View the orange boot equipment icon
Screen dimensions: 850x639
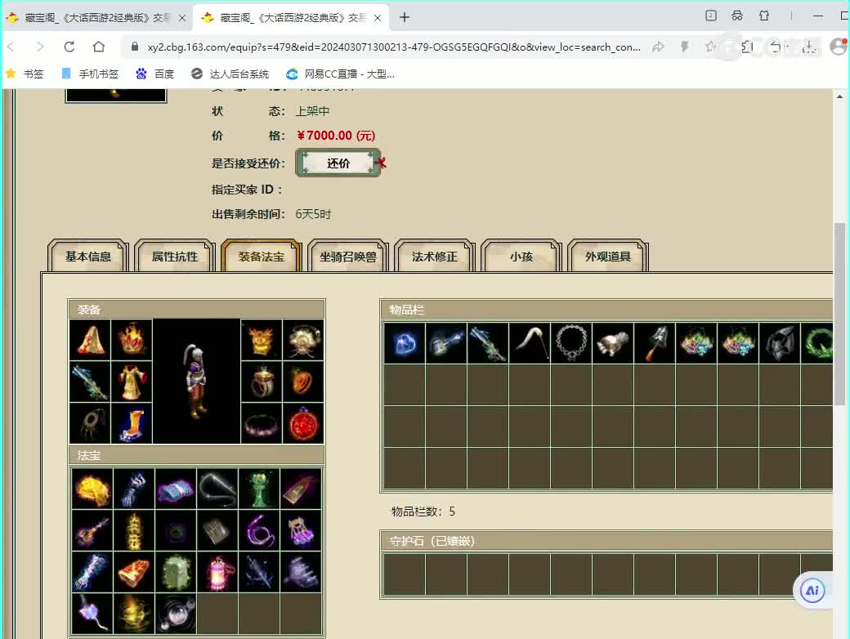(132, 423)
